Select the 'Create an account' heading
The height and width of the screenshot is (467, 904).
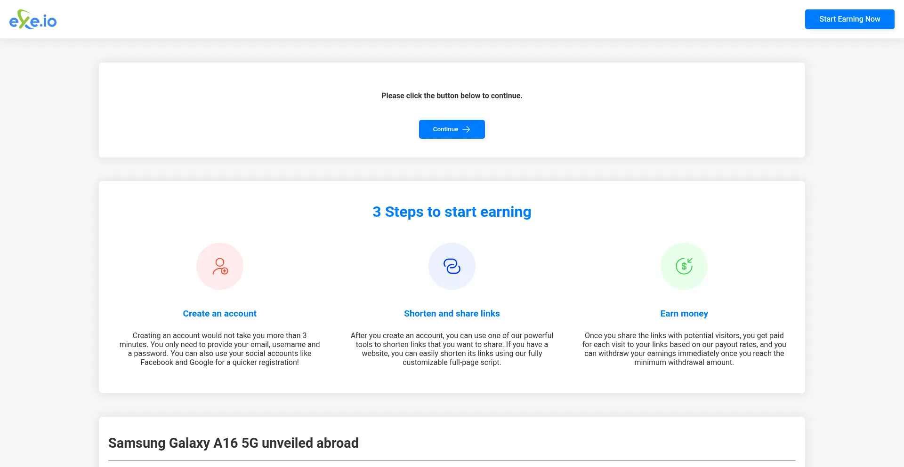(219, 314)
